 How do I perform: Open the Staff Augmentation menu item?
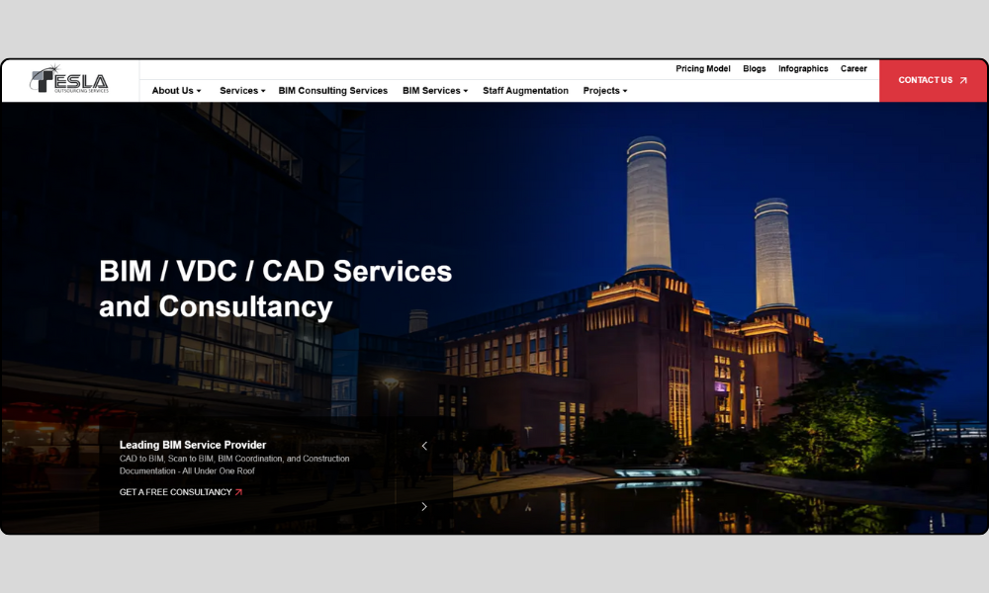[x=525, y=91]
